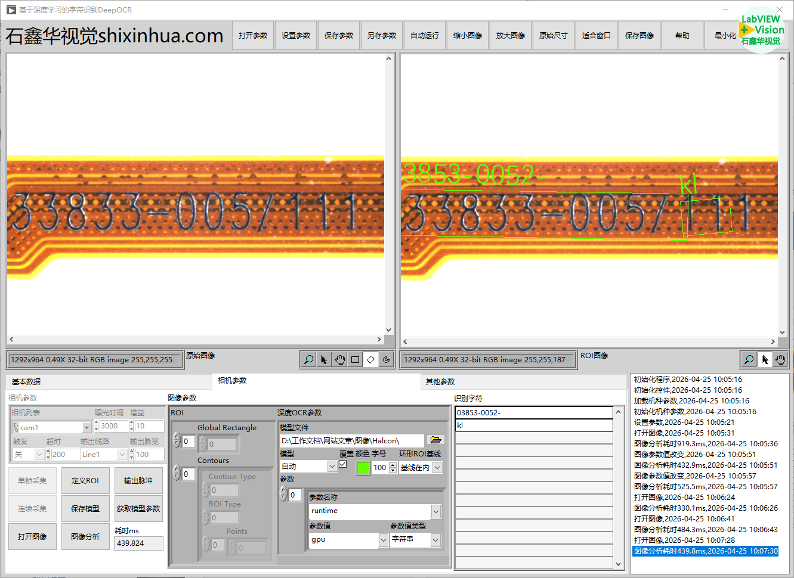This screenshot has width=794, height=578.
Task: Select the zoom tool under the 原始图像 panel
Action: (x=308, y=359)
